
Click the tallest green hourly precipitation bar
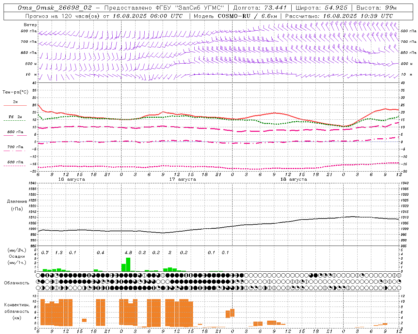(x=128, y=265)
